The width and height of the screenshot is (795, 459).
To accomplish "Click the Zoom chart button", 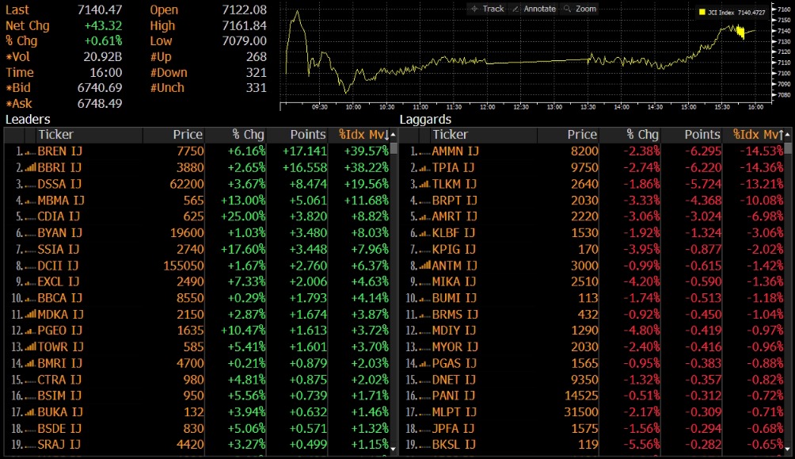I will pyautogui.click(x=580, y=9).
